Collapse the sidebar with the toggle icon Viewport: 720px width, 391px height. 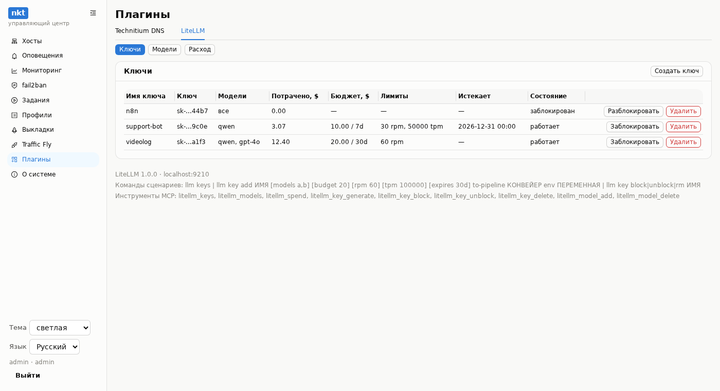coord(93,13)
